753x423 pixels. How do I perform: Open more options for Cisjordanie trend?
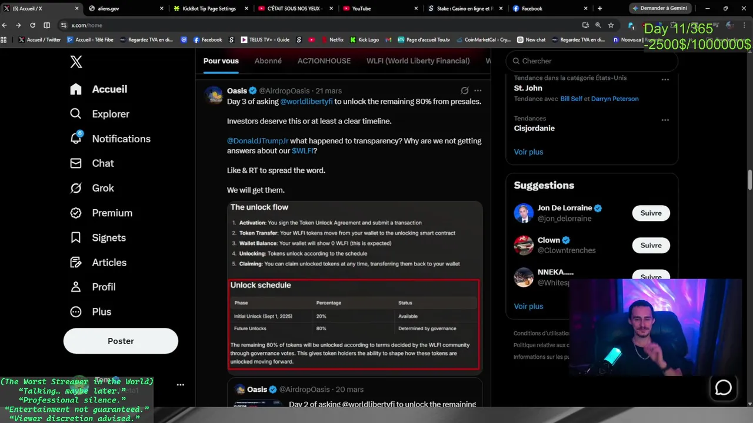tap(665, 120)
